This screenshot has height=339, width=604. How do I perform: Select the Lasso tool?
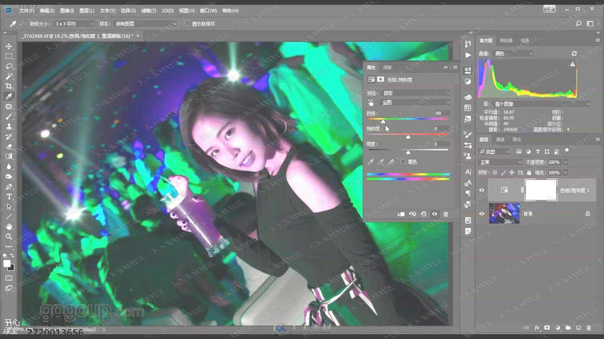[9, 67]
